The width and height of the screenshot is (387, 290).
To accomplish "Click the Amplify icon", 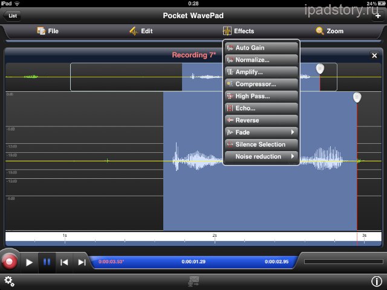I will click(x=230, y=72).
